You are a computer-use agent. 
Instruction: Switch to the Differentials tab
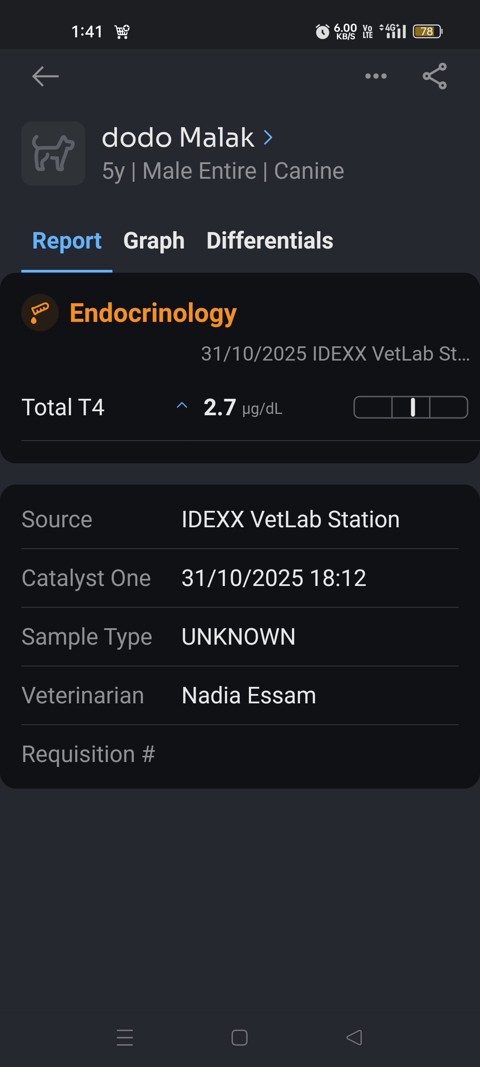coord(270,241)
